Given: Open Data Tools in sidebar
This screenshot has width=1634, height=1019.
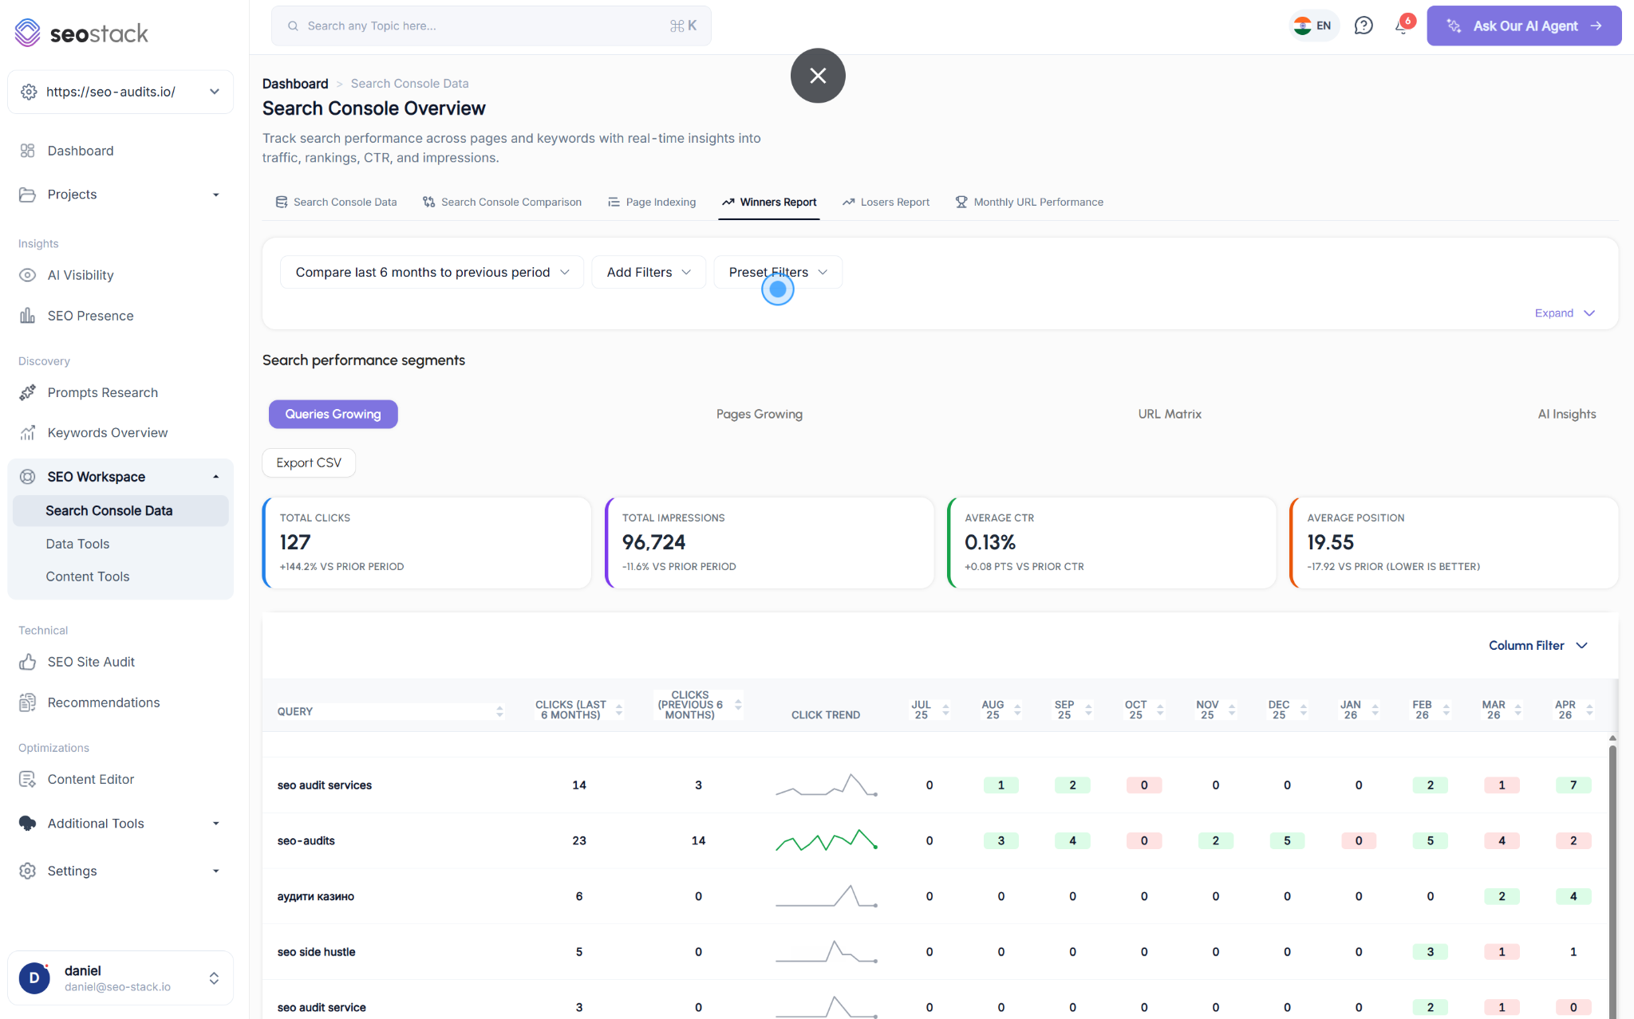Looking at the screenshot, I should pyautogui.click(x=77, y=544).
